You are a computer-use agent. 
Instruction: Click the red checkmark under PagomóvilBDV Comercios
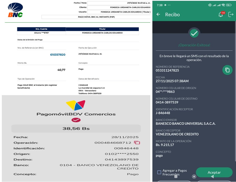point(76,120)
